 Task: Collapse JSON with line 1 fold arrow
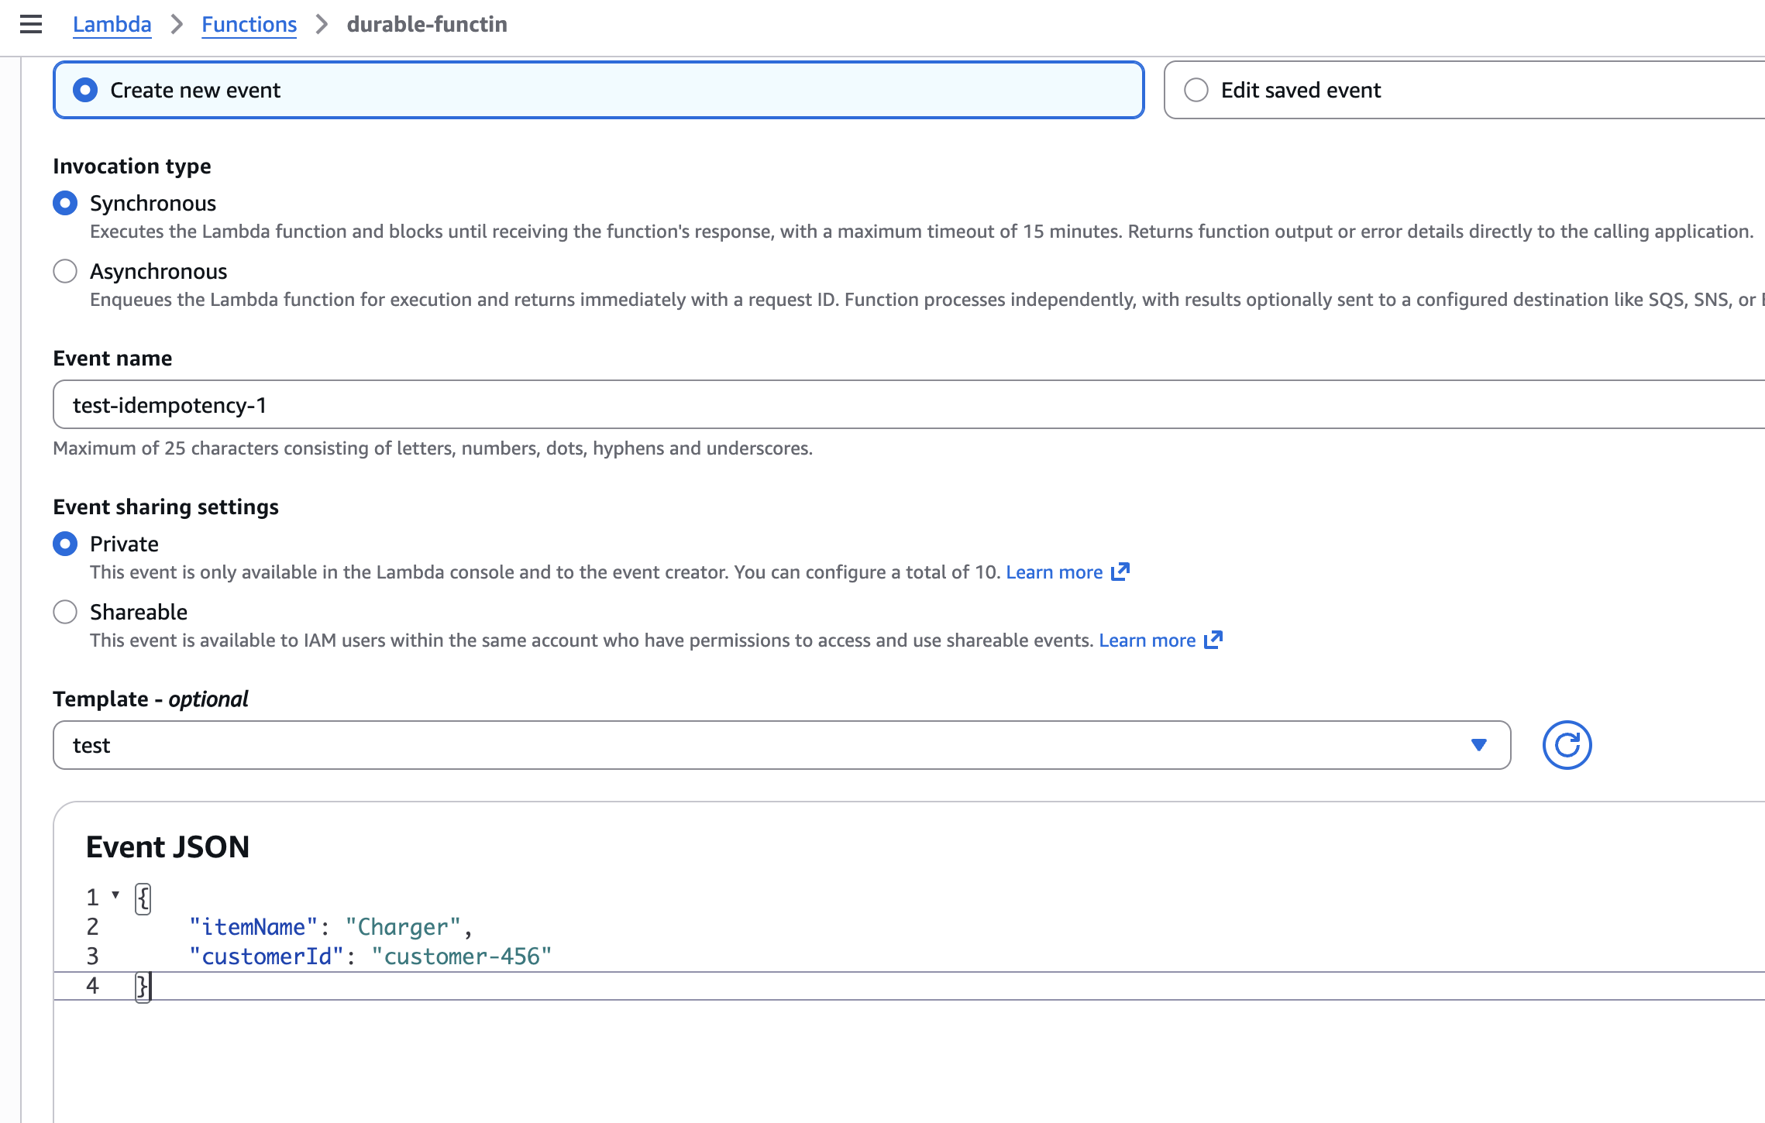pos(115,895)
